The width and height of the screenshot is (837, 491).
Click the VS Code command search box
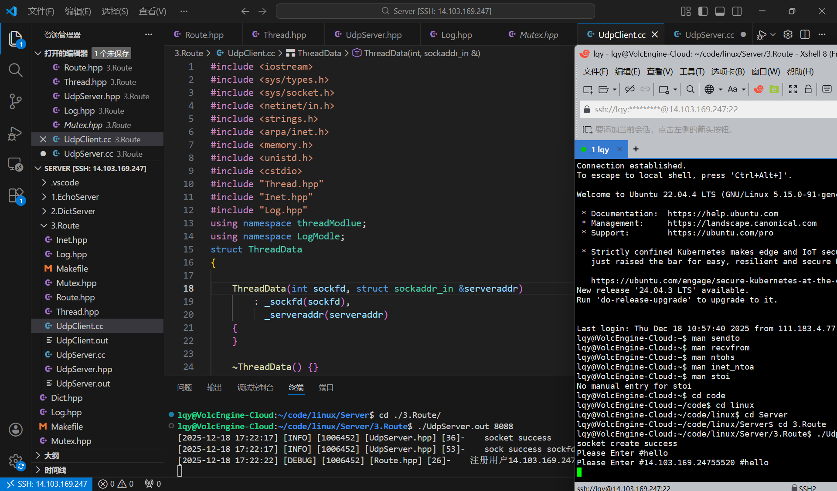pos(435,11)
